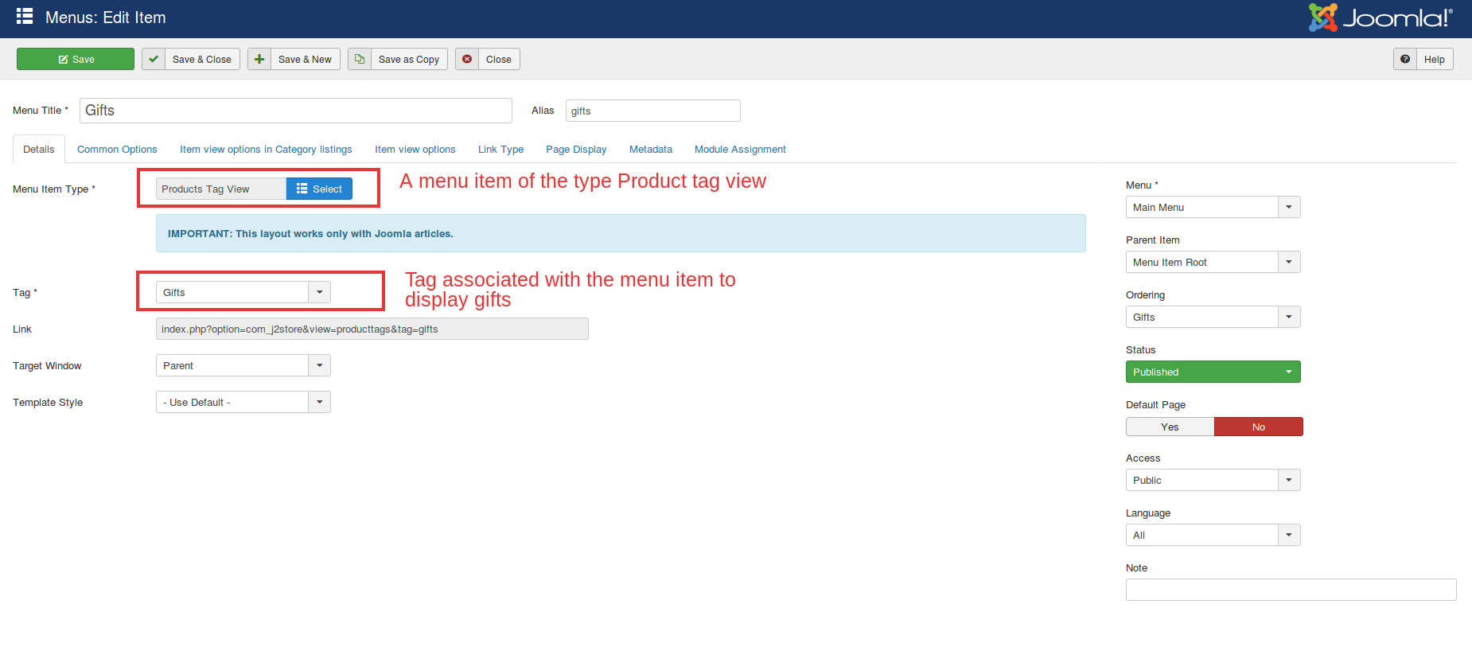Open the Target Window dropdown
Image resolution: width=1472 pixels, height=651 pixels.
click(x=319, y=366)
